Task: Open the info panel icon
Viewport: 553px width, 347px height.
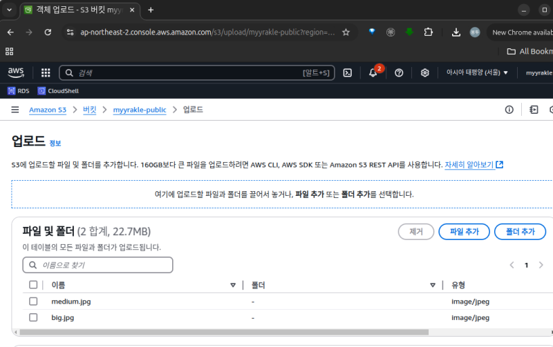Action: click(509, 110)
